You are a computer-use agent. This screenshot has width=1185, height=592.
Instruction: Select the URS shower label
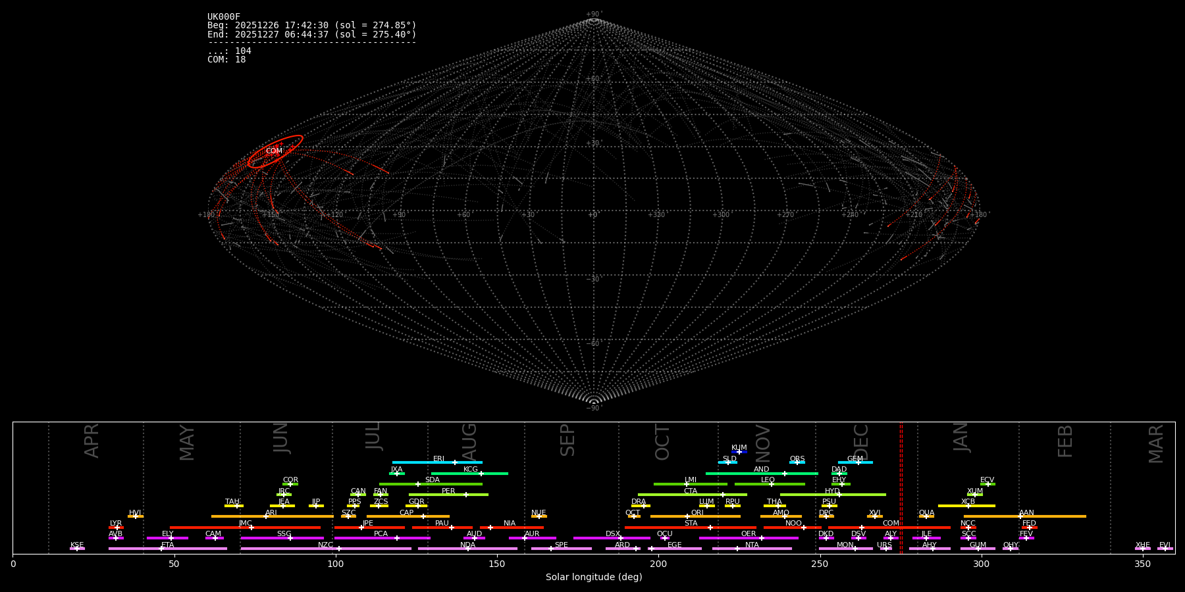click(884, 545)
